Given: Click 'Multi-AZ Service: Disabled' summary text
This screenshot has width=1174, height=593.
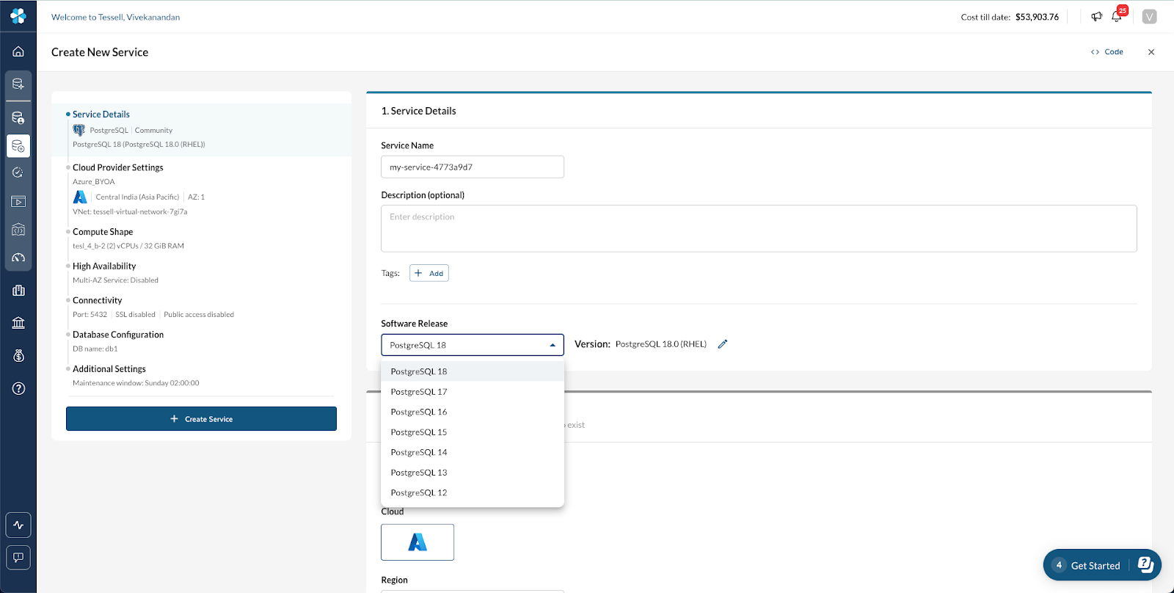Looking at the screenshot, I should pos(115,280).
